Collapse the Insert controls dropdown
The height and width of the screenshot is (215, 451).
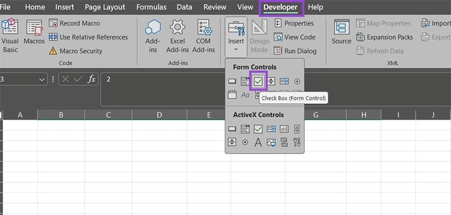coord(236,37)
